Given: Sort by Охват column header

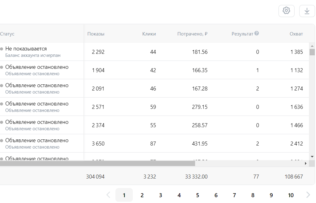Looking at the screenshot, I should coord(296,34).
